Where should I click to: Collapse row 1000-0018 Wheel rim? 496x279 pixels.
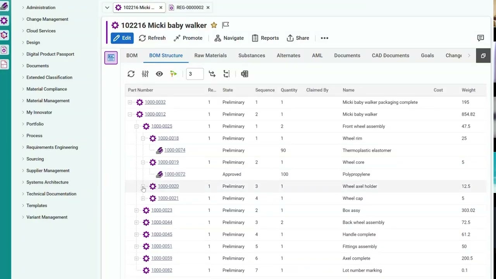tap(143, 138)
